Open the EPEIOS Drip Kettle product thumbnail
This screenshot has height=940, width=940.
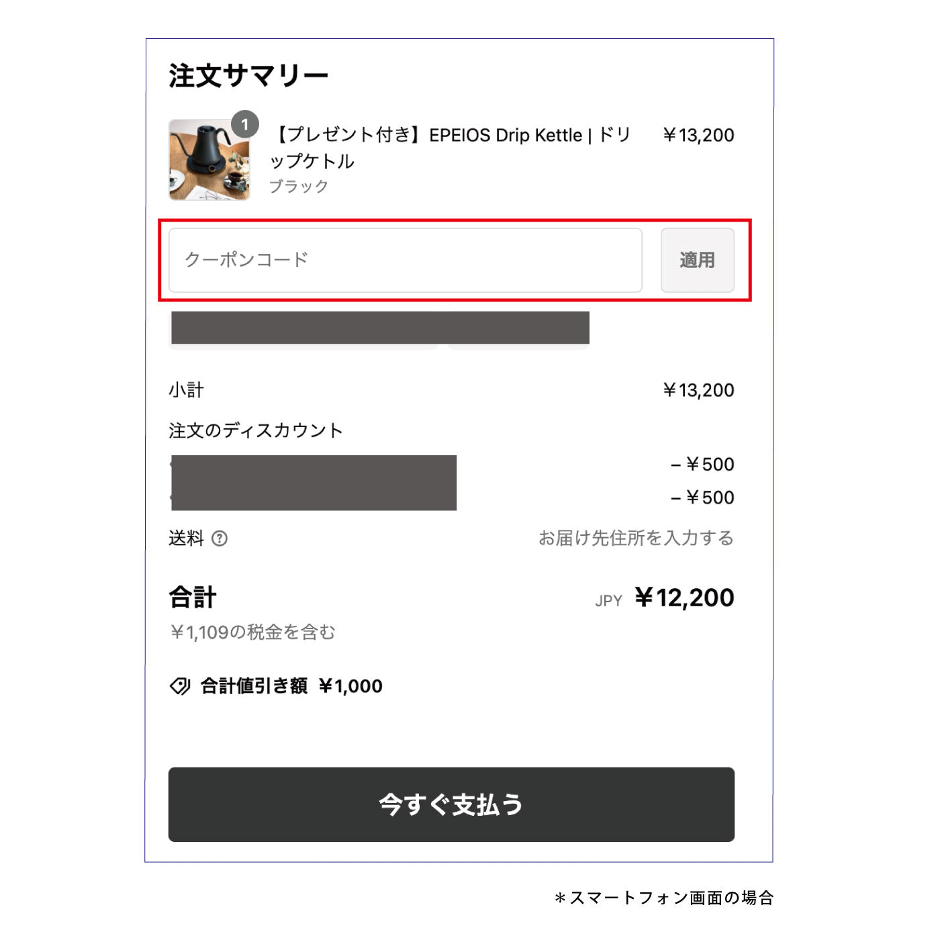(209, 160)
